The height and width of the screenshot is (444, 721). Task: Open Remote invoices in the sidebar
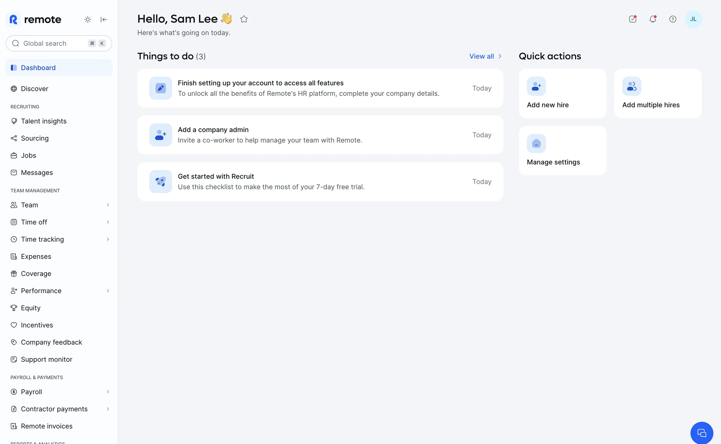(59, 426)
